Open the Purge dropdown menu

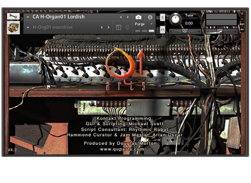[x=144, y=24]
